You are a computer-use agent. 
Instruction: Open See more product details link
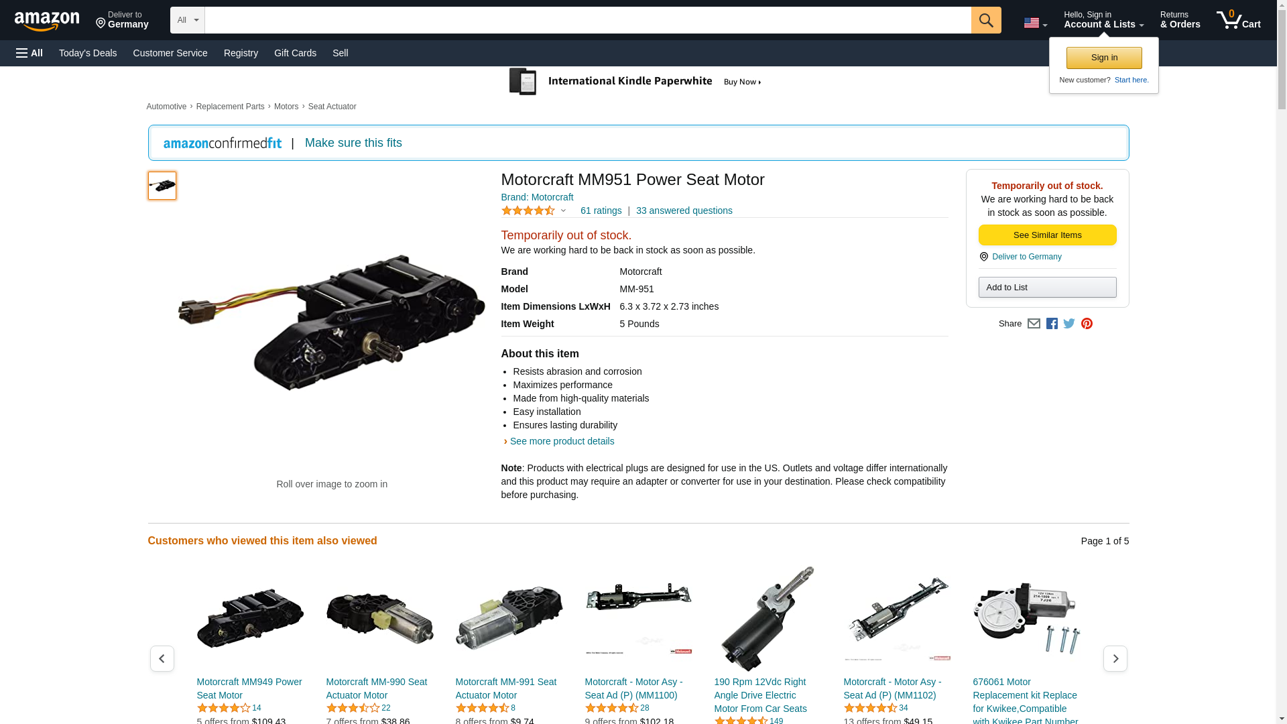(x=562, y=441)
